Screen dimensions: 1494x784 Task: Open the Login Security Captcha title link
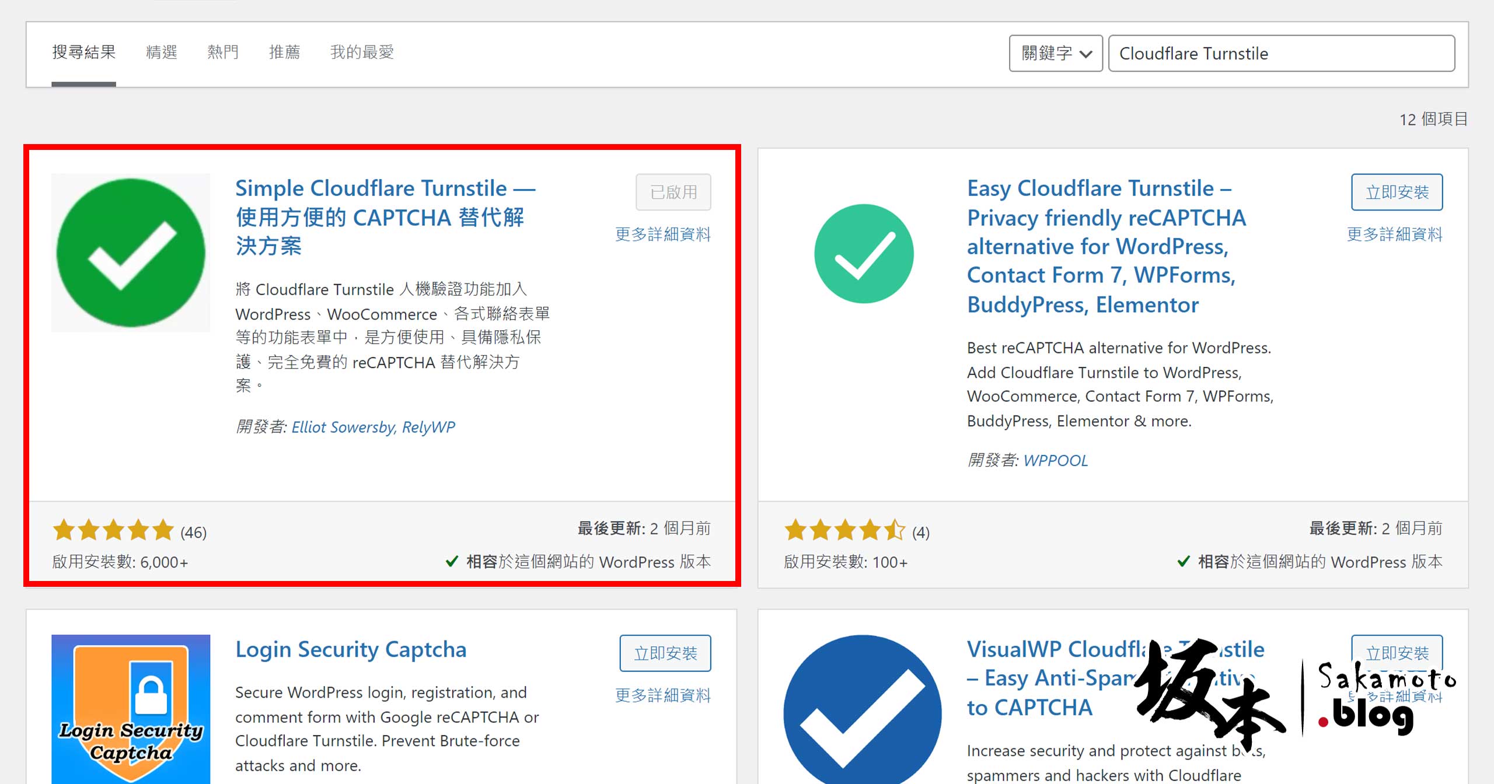[x=351, y=649]
